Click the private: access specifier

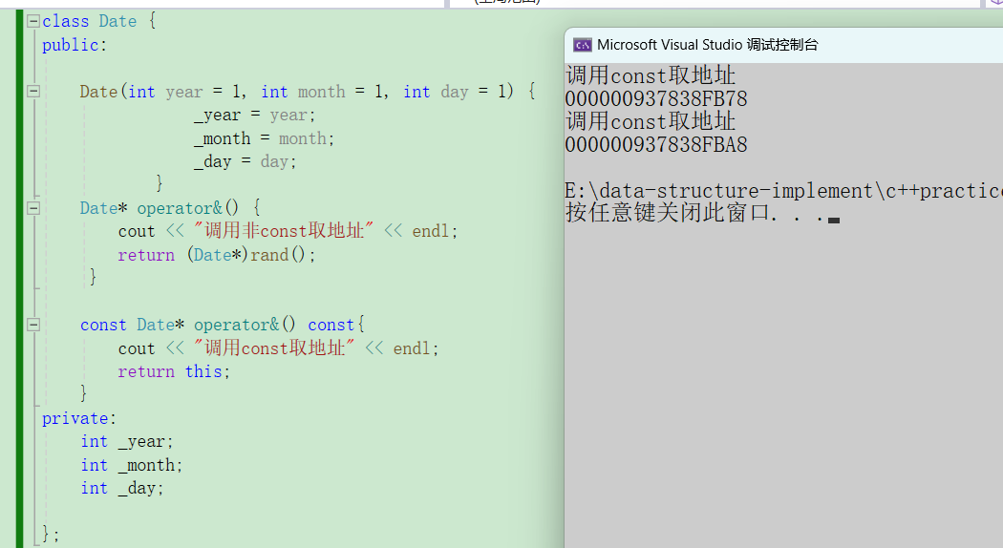79,419
